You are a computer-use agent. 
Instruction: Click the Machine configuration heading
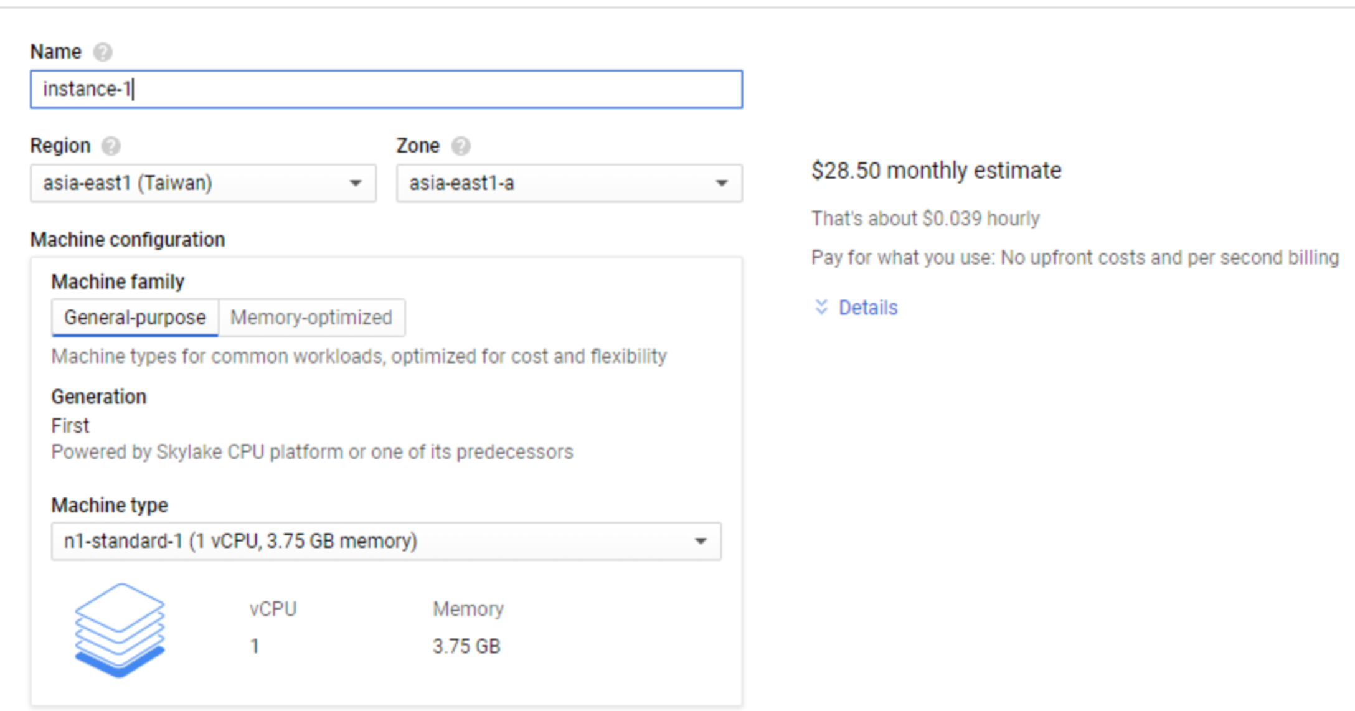tap(128, 240)
